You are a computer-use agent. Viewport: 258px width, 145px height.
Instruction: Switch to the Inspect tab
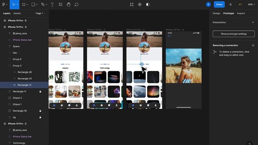(241, 13)
